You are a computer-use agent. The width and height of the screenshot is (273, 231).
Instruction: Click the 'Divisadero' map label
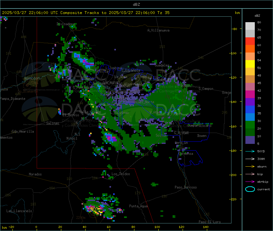tap(66, 24)
